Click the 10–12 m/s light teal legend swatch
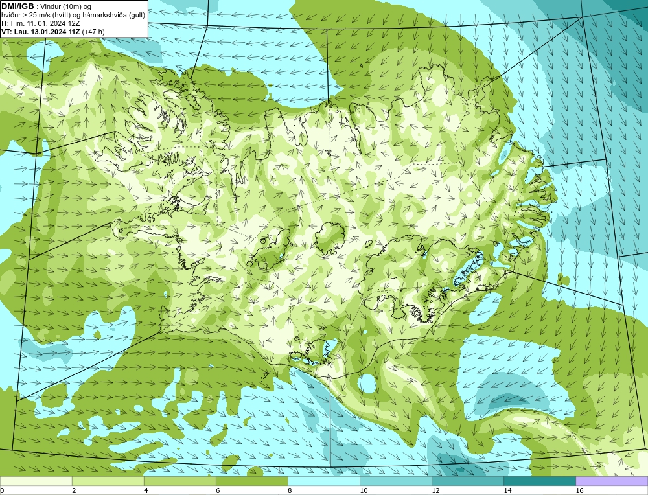Image resolution: width=648 pixels, height=495 pixels. pos(396,481)
